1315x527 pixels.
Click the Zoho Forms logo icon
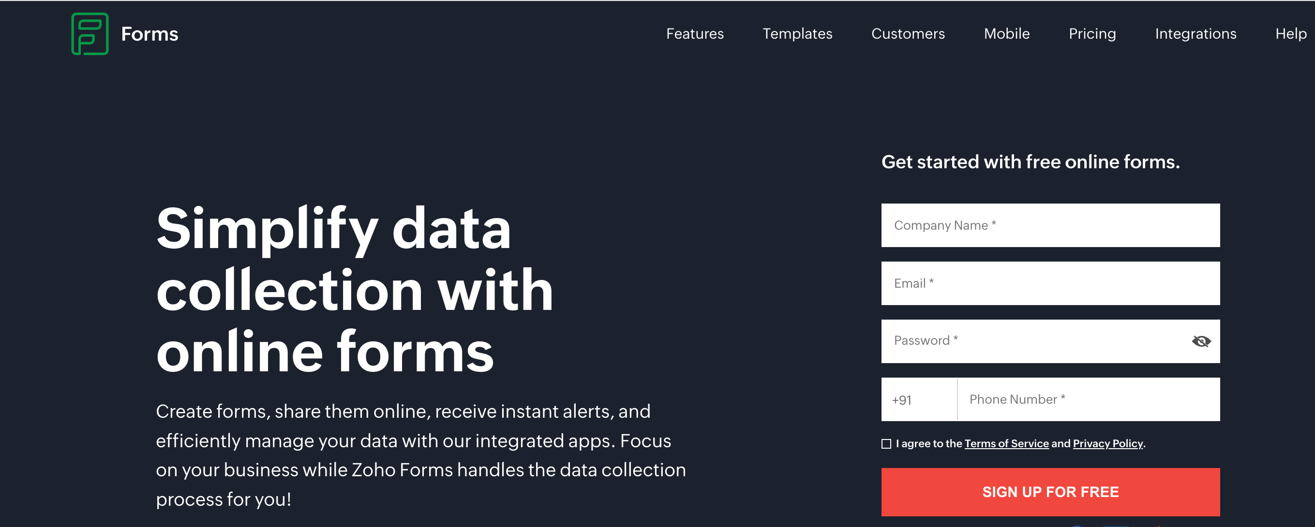click(x=89, y=33)
